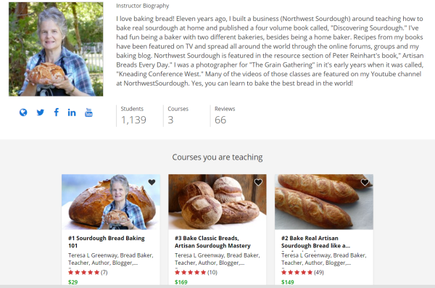Wishlist the Sourdough Bread Baking 101 course
The width and height of the screenshot is (435, 288).
152,182
